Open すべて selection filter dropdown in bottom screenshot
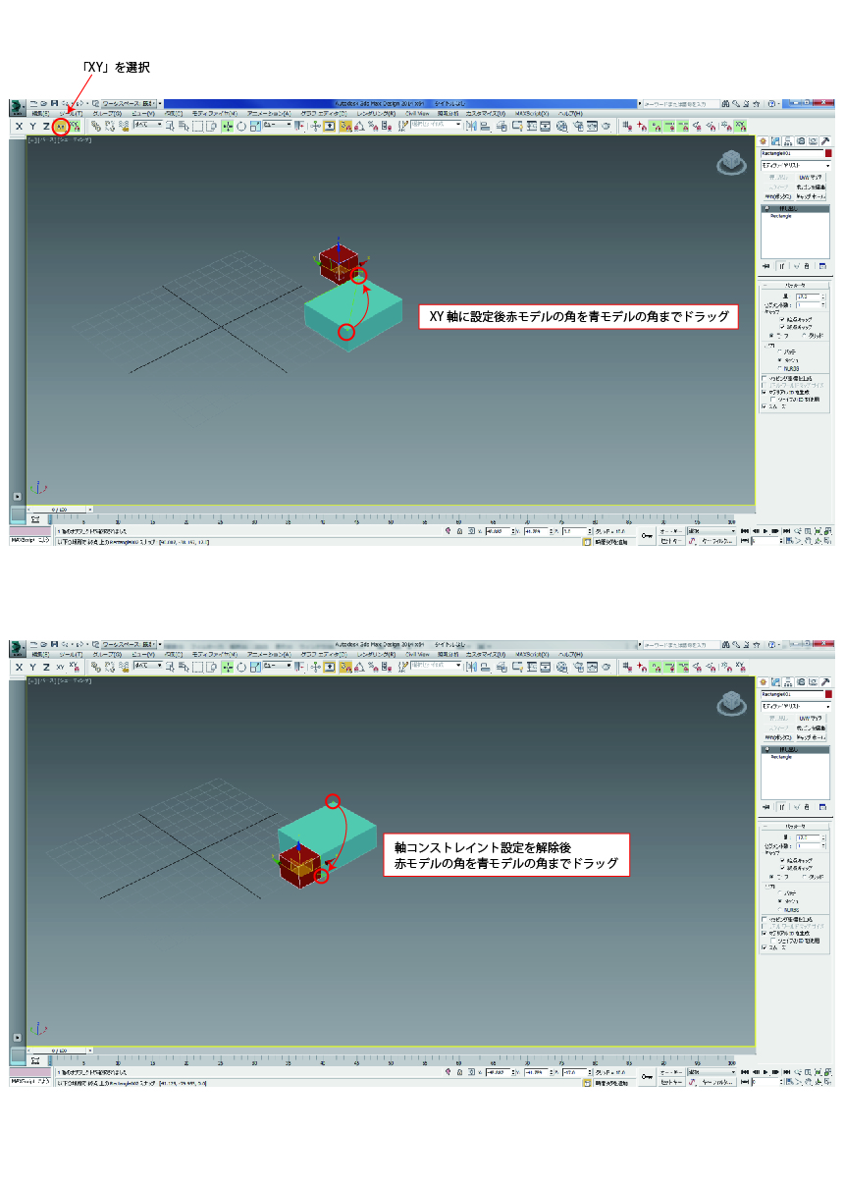This screenshot has width=844, height=1187. [146, 666]
